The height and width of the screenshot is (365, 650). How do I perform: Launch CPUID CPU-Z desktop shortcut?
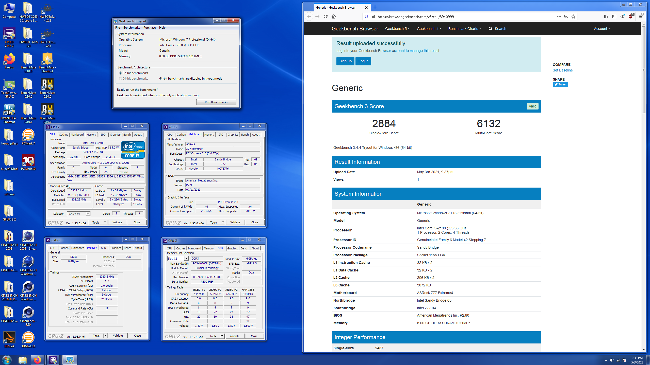pos(9,38)
